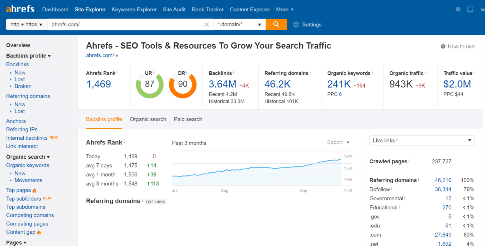Screen dimensions: 485x246
Task: Switch to the Organic search tab
Action: tap(148, 119)
